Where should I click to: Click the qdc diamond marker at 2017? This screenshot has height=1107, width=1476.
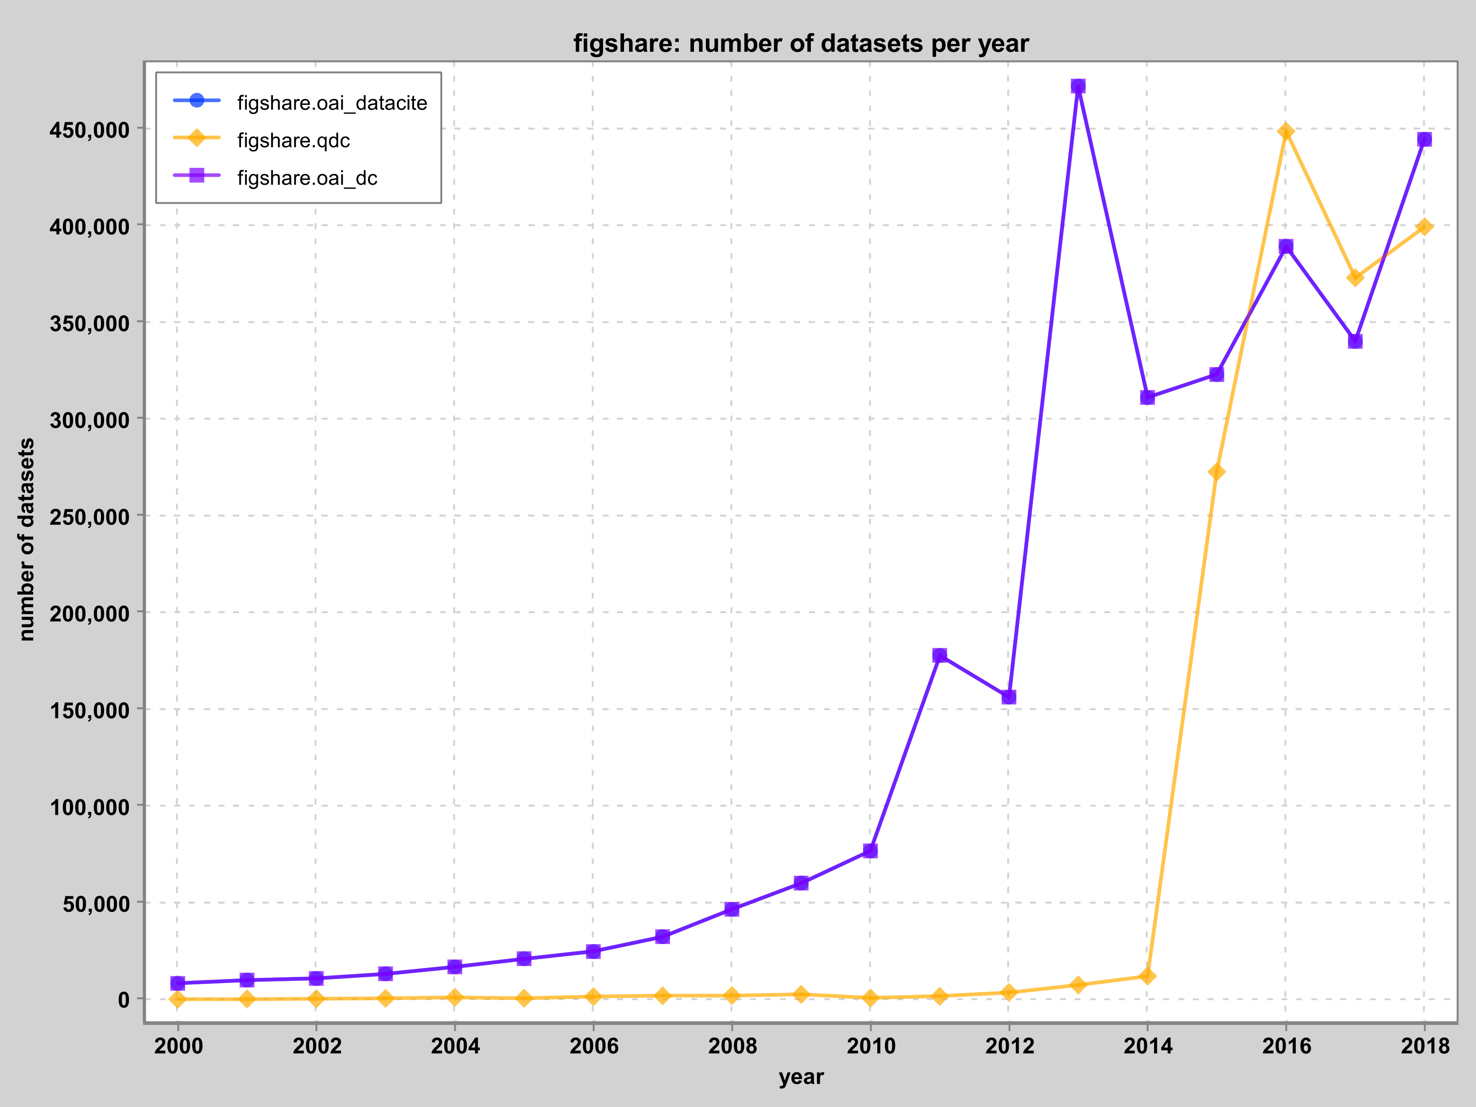pos(1355,277)
